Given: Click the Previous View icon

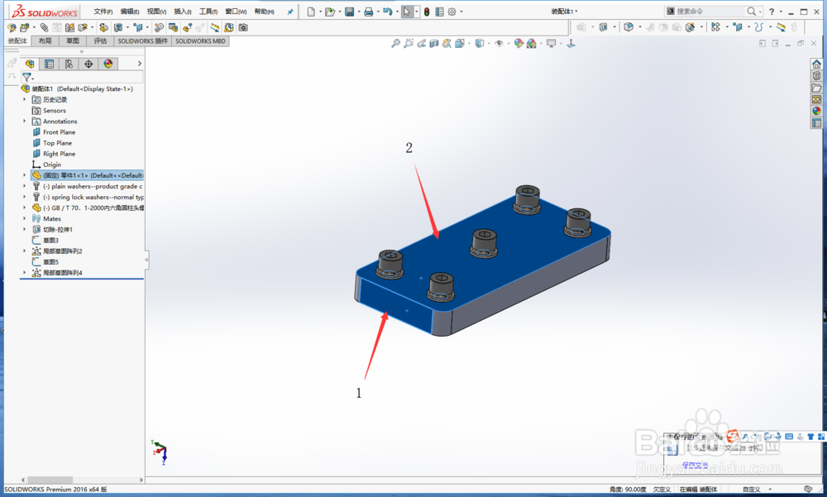Looking at the screenshot, I should pos(421,43).
